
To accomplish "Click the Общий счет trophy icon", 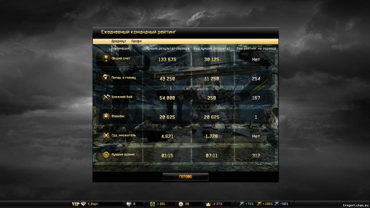I will coord(106,58).
